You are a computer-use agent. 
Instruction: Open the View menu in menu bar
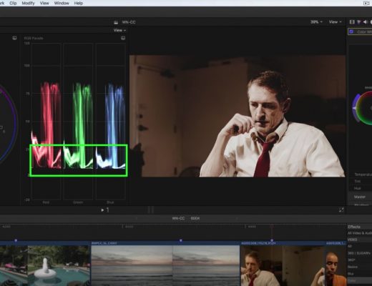[44, 3]
